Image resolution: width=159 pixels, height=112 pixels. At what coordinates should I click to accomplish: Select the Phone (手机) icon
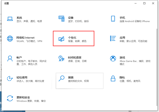coord(113,19)
